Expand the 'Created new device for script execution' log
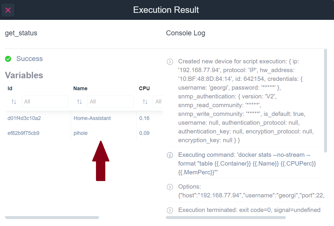 click(x=170, y=62)
